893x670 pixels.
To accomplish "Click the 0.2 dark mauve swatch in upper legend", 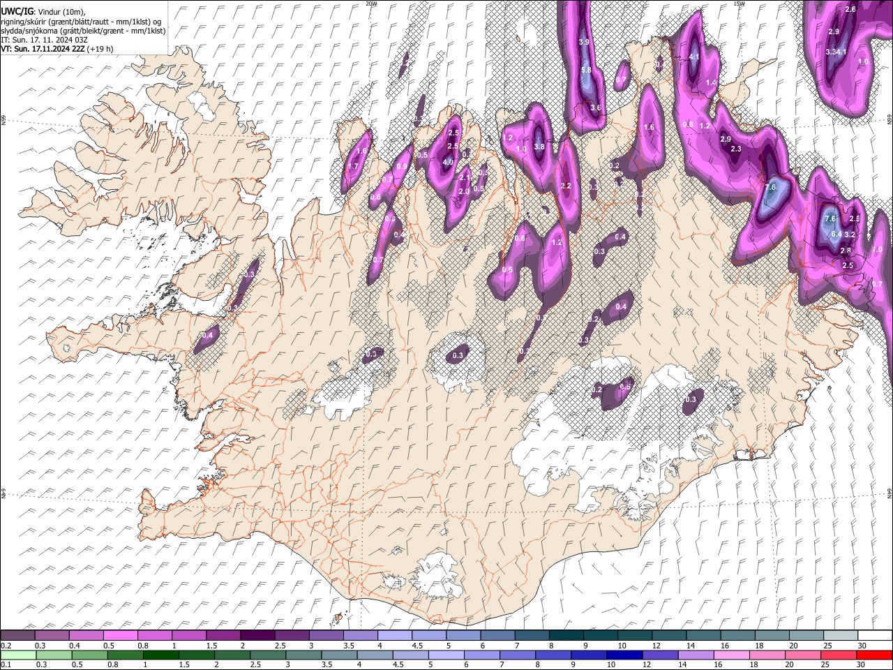I will (x=18, y=636).
